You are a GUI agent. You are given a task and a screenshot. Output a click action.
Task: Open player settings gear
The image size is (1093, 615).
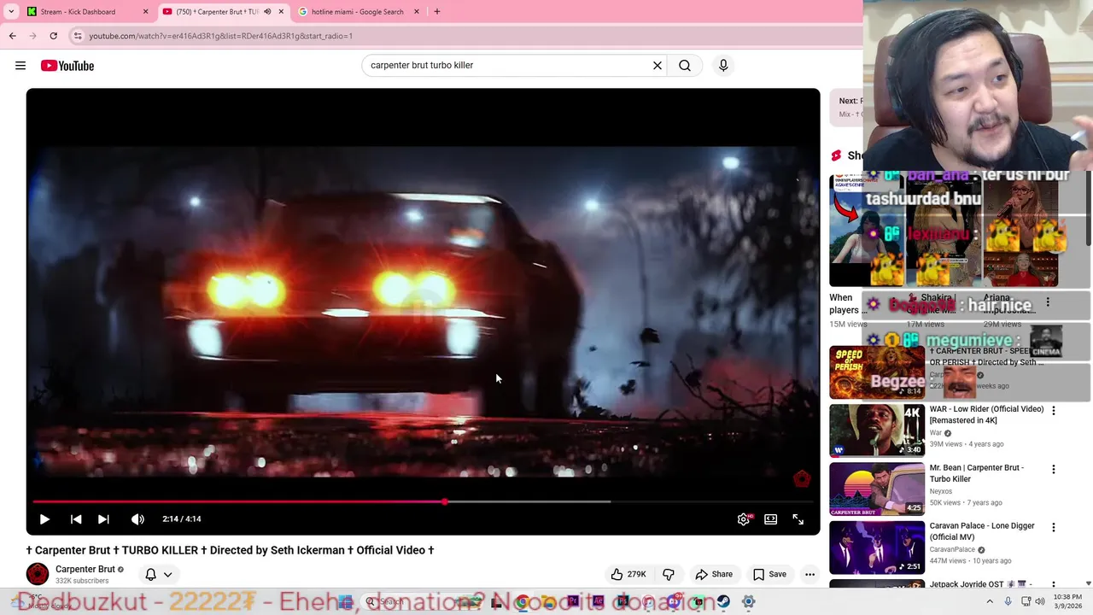744,518
